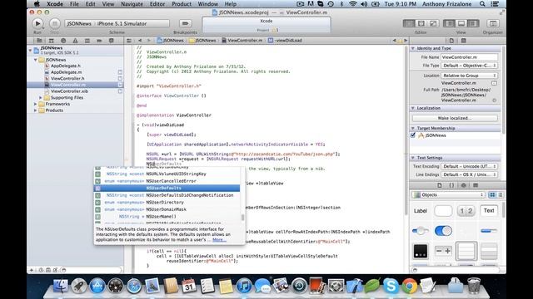Expand the Products group
533x299 pixels.
tap(35, 110)
